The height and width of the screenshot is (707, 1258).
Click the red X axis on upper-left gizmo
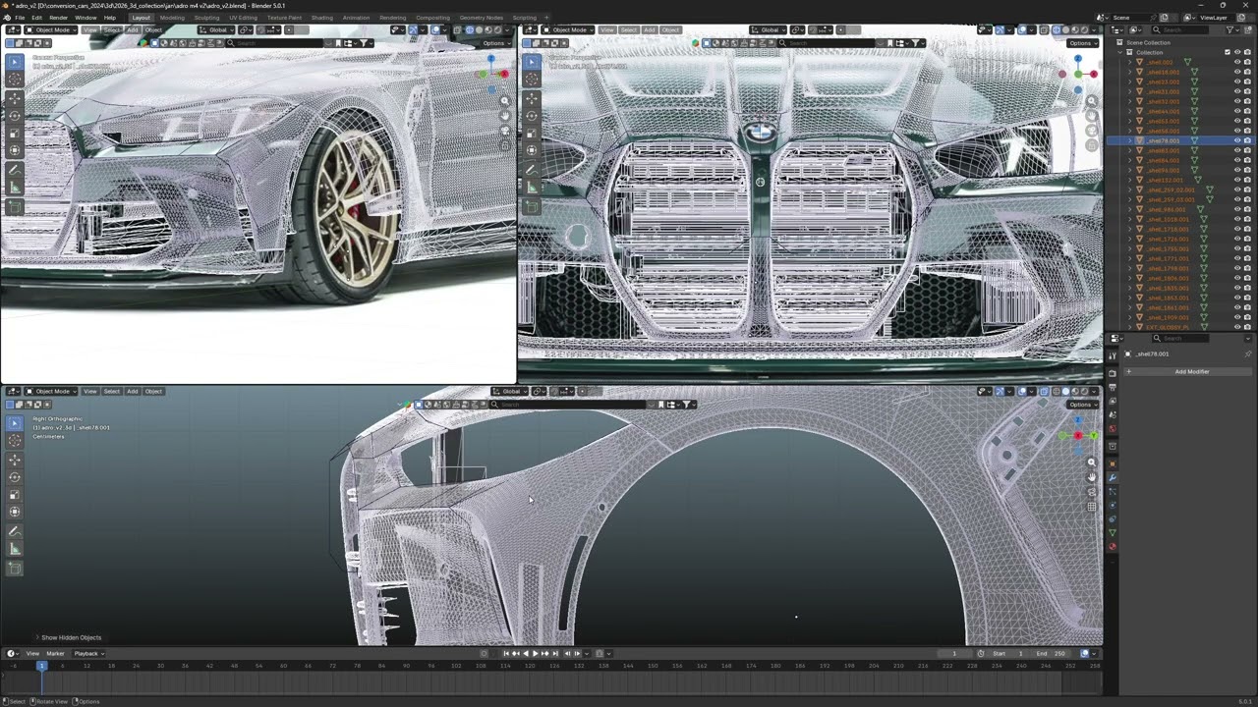point(504,75)
